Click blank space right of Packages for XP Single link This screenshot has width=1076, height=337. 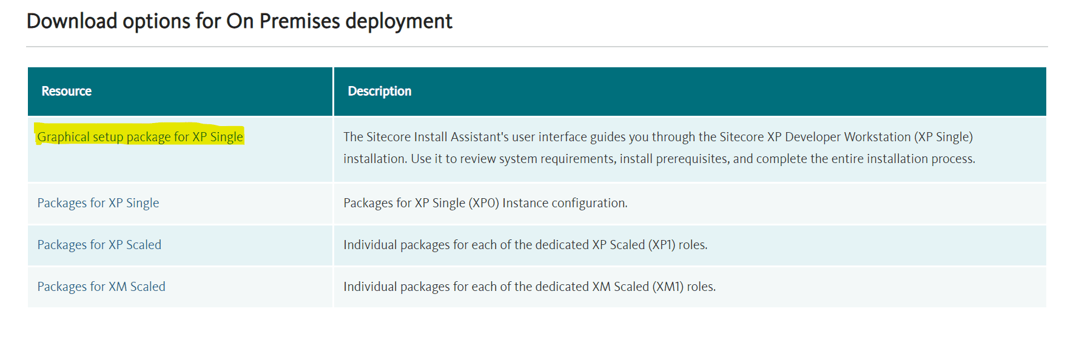point(246,203)
